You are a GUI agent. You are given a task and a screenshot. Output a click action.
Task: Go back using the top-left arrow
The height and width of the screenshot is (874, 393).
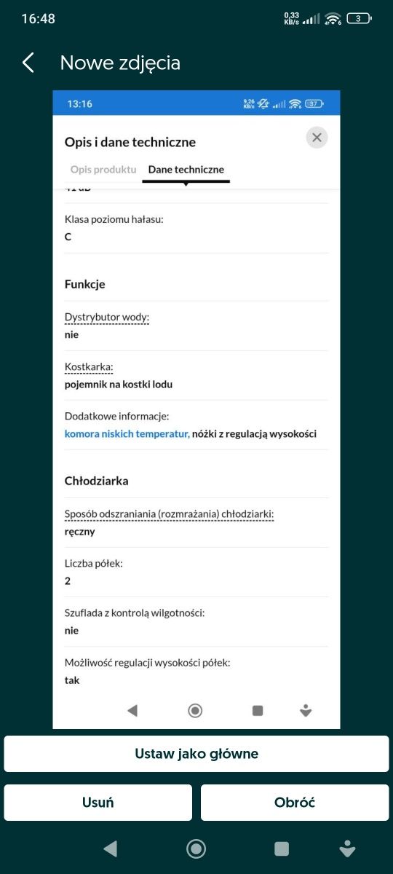(x=28, y=63)
